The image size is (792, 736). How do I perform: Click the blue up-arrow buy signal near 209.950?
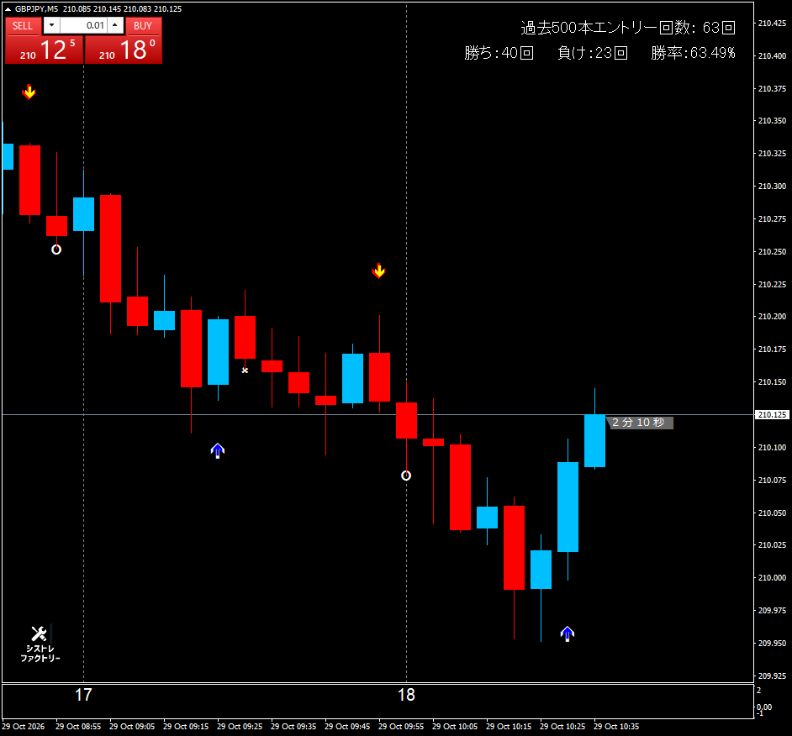[x=568, y=633]
